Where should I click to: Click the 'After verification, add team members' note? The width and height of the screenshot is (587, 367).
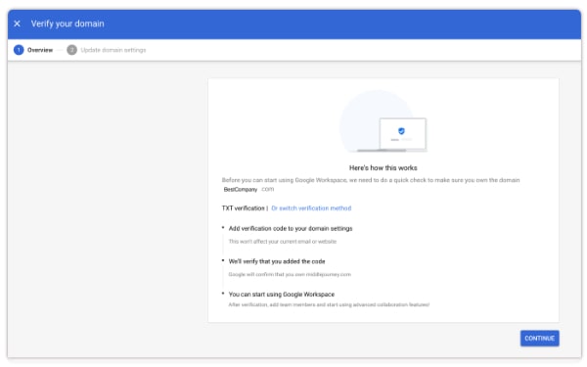click(329, 304)
